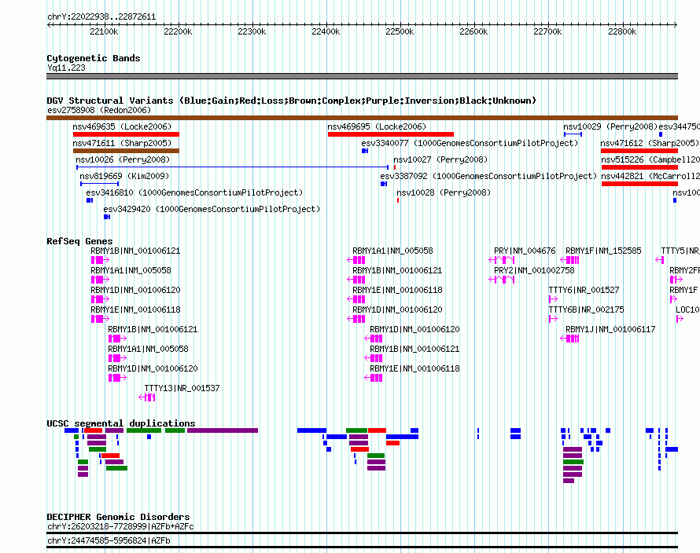Click the red bar under nsv469635 (Locke2006)
700x553 pixels.
pyautogui.click(x=126, y=134)
